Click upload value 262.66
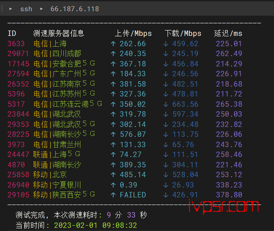Viewport: 274px width, 231px height. click(x=133, y=44)
